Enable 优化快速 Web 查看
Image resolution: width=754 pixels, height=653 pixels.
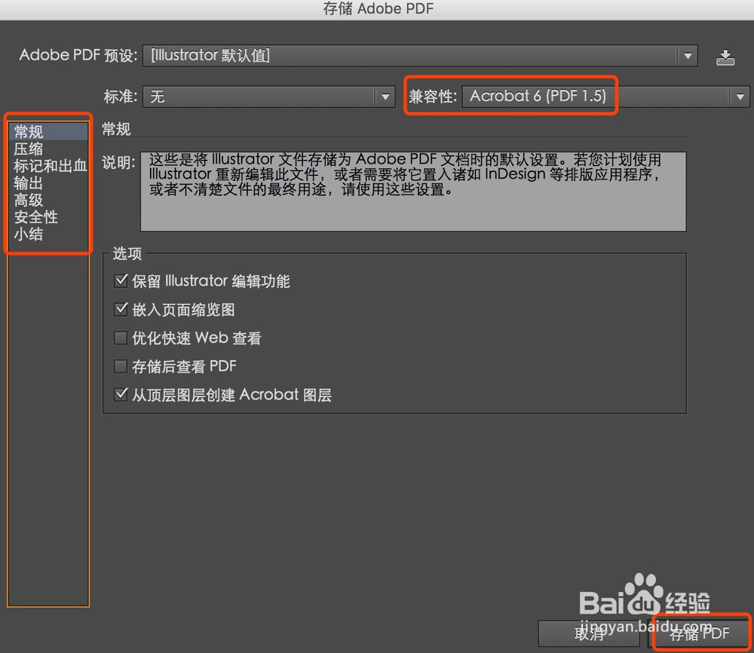click(120, 338)
